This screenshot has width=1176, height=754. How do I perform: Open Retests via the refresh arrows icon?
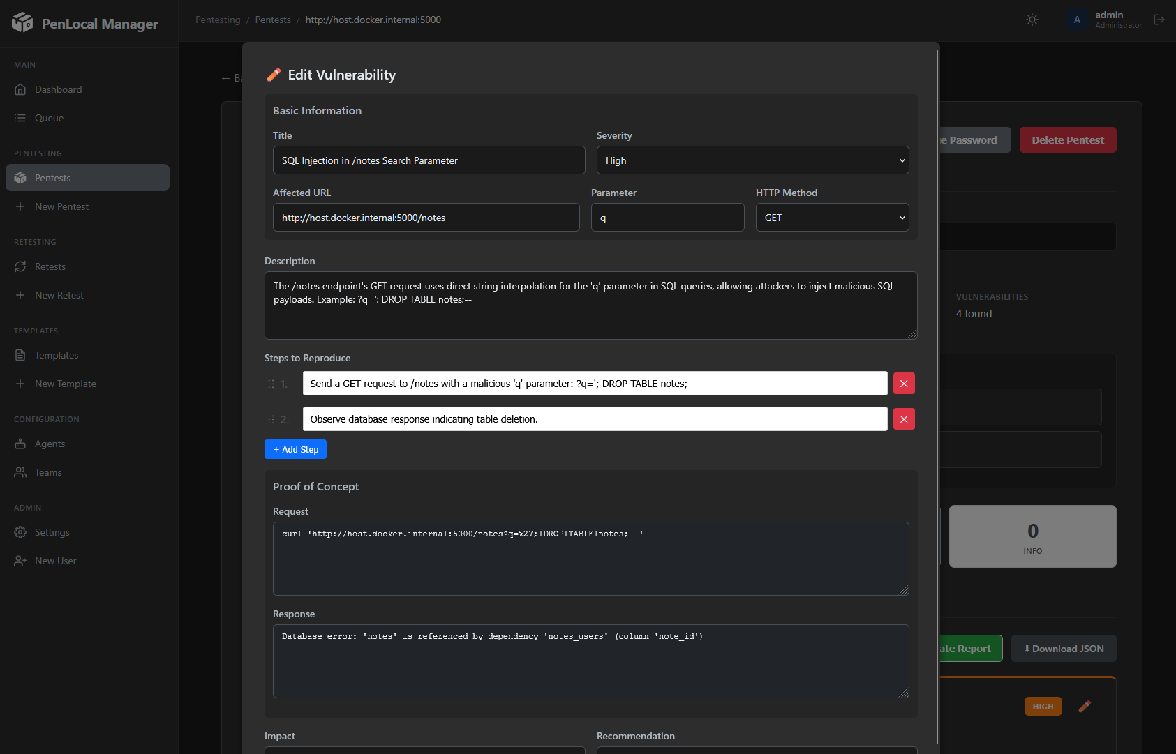coord(22,266)
